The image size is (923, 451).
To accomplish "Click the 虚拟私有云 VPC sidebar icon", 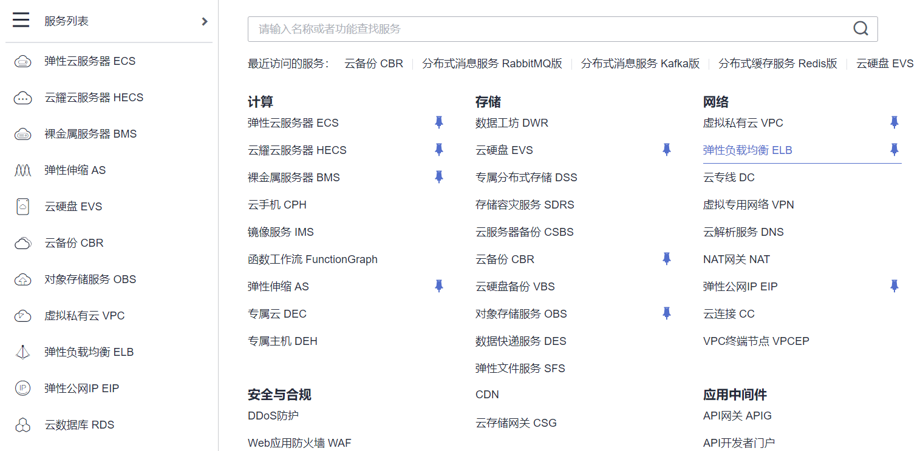I will (x=22, y=316).
